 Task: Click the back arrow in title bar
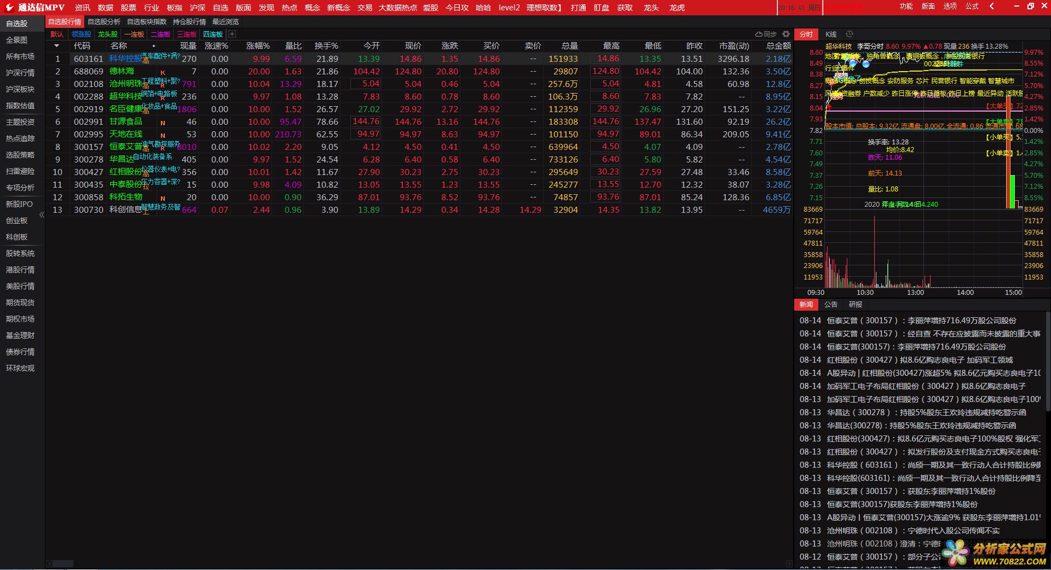(x=992, y=7)
